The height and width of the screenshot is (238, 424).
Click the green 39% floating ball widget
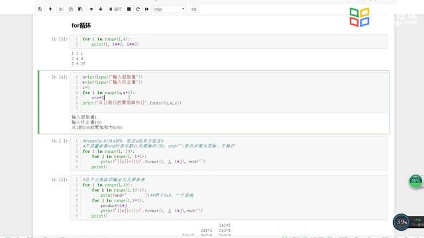coord(415,181)
